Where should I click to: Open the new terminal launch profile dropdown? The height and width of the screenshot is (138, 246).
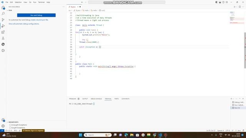click(x=233, y=99)
